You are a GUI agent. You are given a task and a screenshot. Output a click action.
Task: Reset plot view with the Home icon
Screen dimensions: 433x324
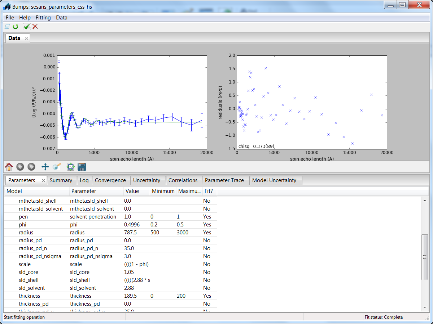[9, 167]
